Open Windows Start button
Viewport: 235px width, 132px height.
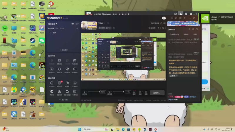(x=80, y=129)
